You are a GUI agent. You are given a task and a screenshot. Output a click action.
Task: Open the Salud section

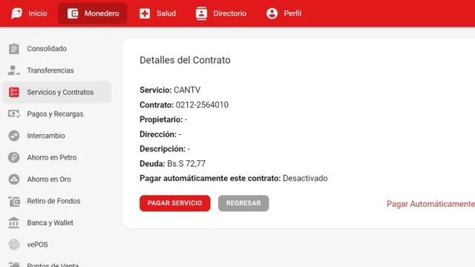(x=157, y=13)
